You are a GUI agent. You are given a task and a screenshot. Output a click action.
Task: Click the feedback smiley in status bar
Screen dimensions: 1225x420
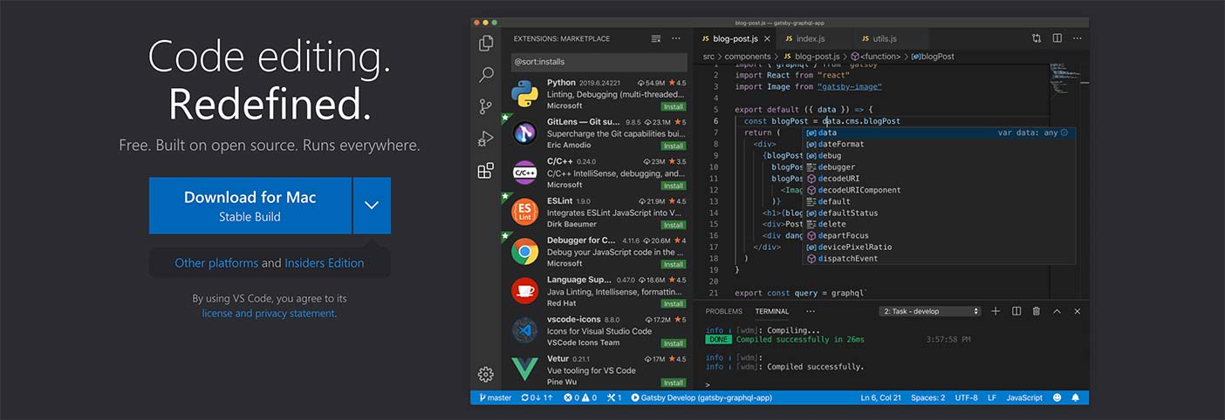tap(1057, 397)
